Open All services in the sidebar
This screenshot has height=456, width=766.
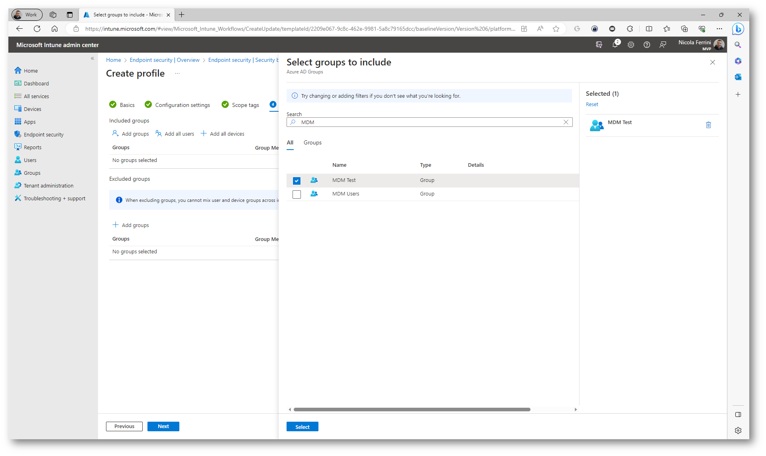pyautogui.click(x=36, y=96)
